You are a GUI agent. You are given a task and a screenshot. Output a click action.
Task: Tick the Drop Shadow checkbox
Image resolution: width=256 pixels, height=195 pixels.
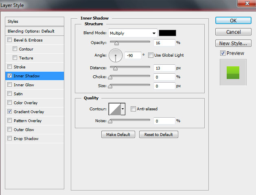click(x=10, y=138)
